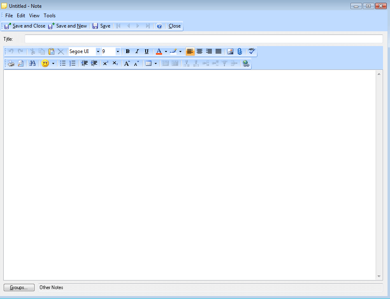Attach a file using the paperclip icon
Screen dimensions: 390x299
(239, 51)
